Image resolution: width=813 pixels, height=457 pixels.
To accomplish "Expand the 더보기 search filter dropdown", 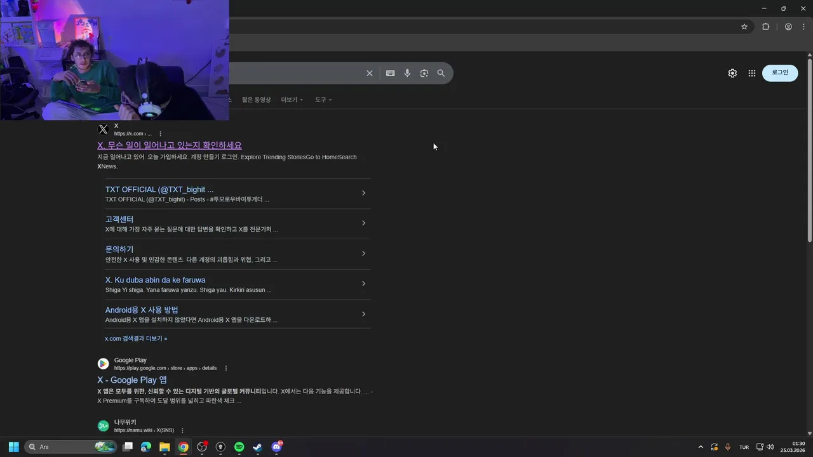I will click(292, 100).
